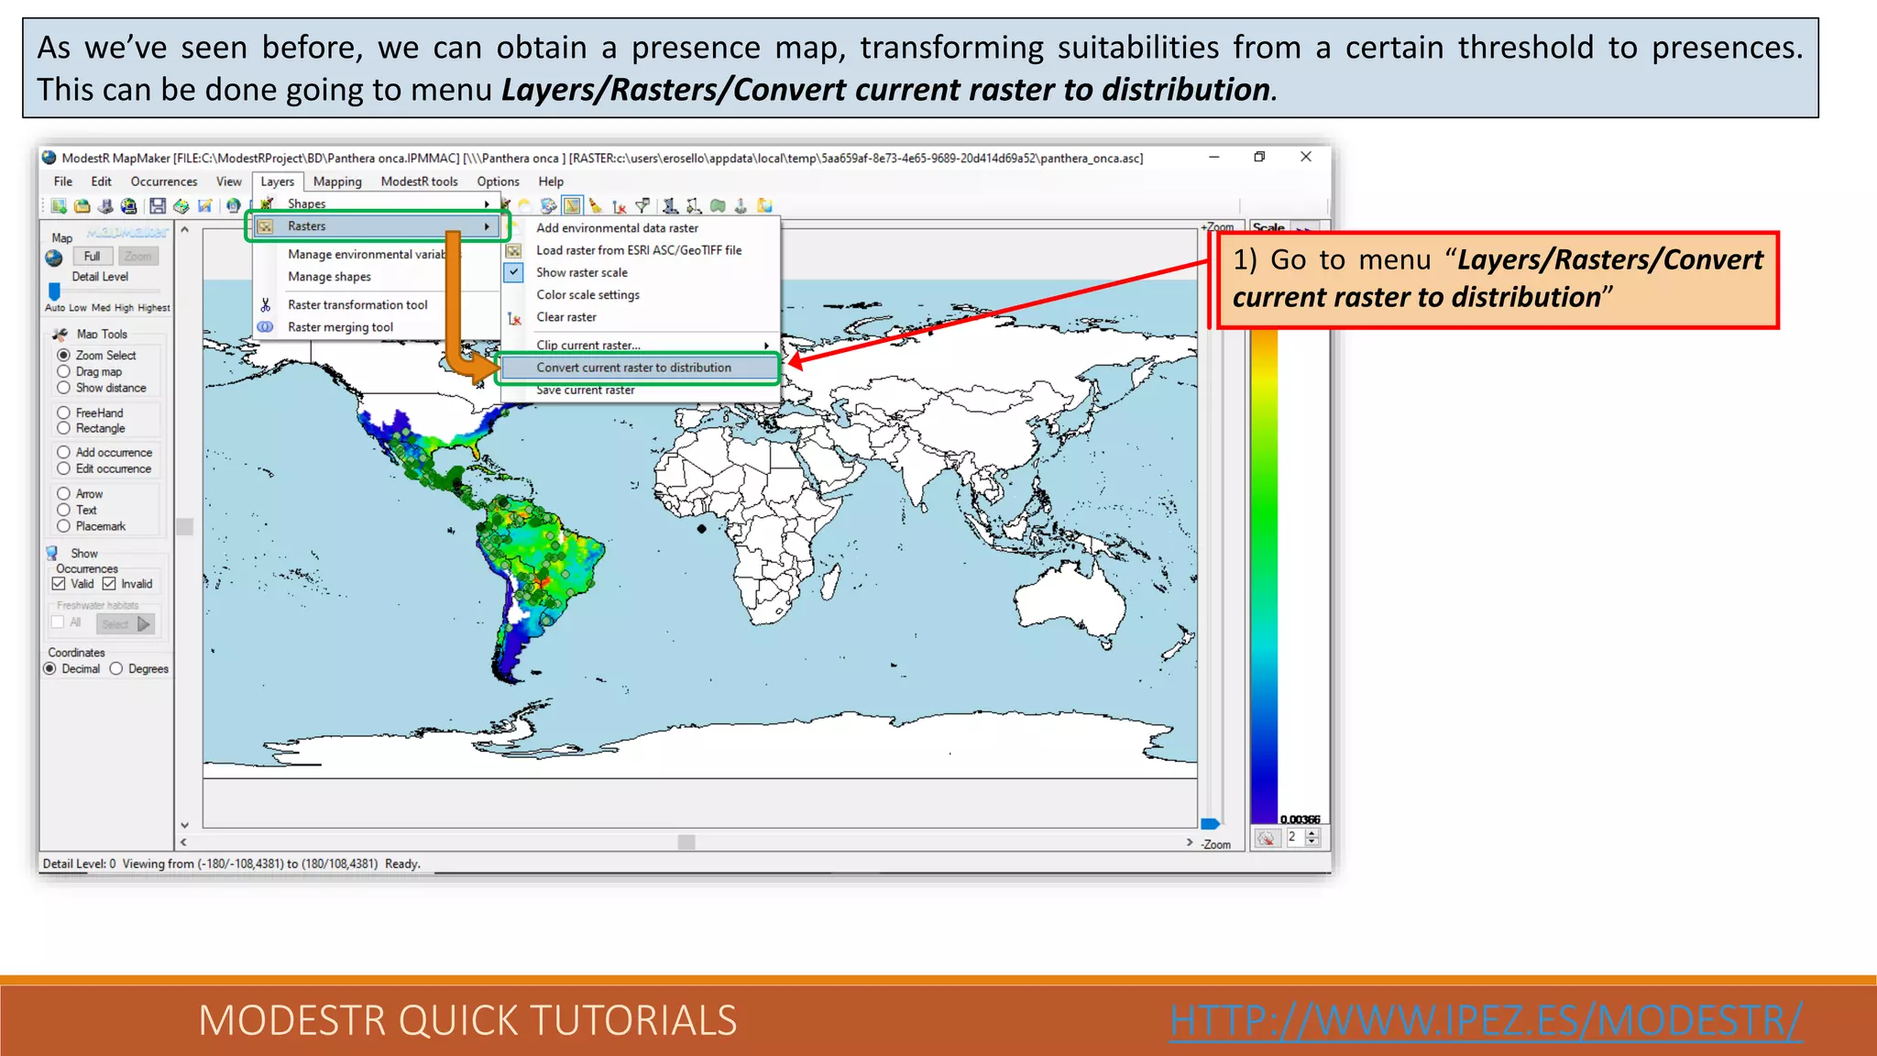Click the globe-with-database toolbar icon
1877x1056 pixels.
click(128, 205)
